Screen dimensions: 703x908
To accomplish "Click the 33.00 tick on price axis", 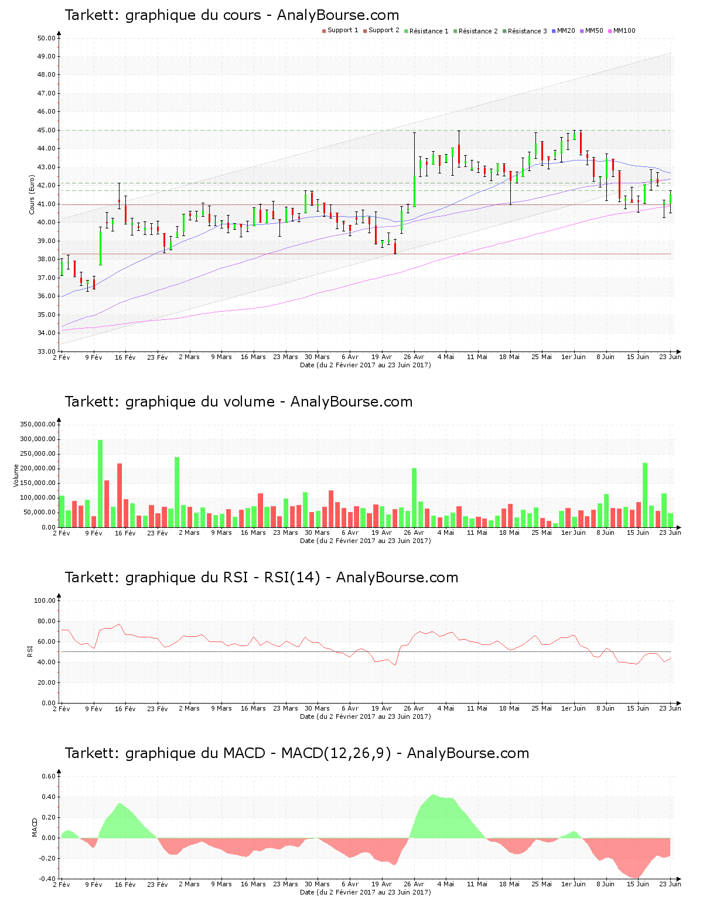I will click(x=46, y=351).
